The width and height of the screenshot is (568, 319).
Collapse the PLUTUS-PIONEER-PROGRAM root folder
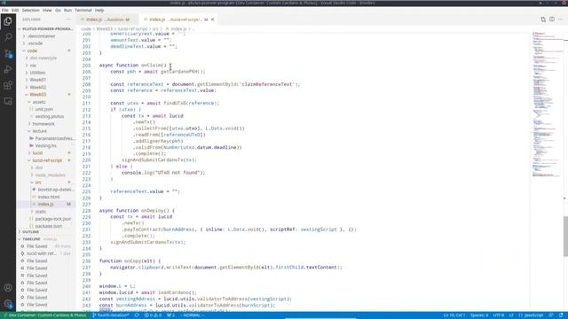[45, 29]
